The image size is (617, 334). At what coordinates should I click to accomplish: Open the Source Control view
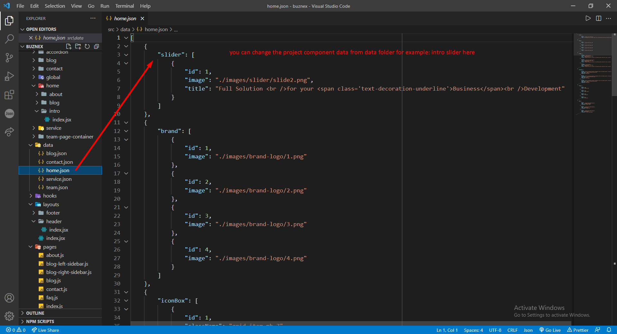coord(9,57)
